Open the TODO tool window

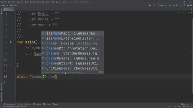[28, 104]
